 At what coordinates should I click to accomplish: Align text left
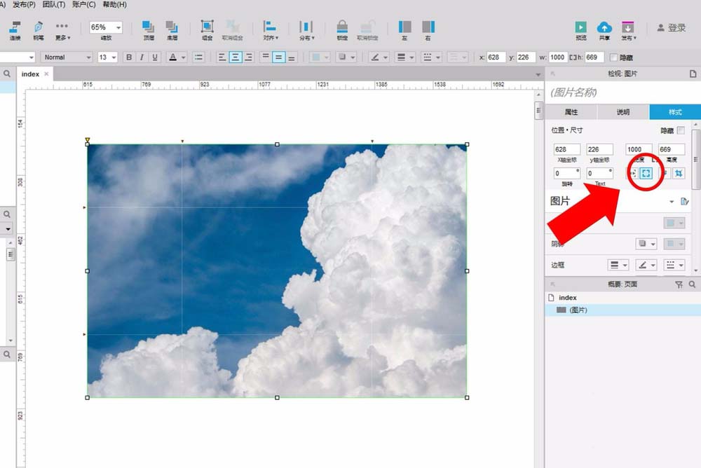pos(222,57)
